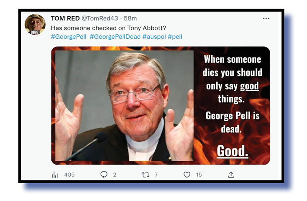Click the TOM RED display name
307x201 pixels.
[x=65, y=19]
